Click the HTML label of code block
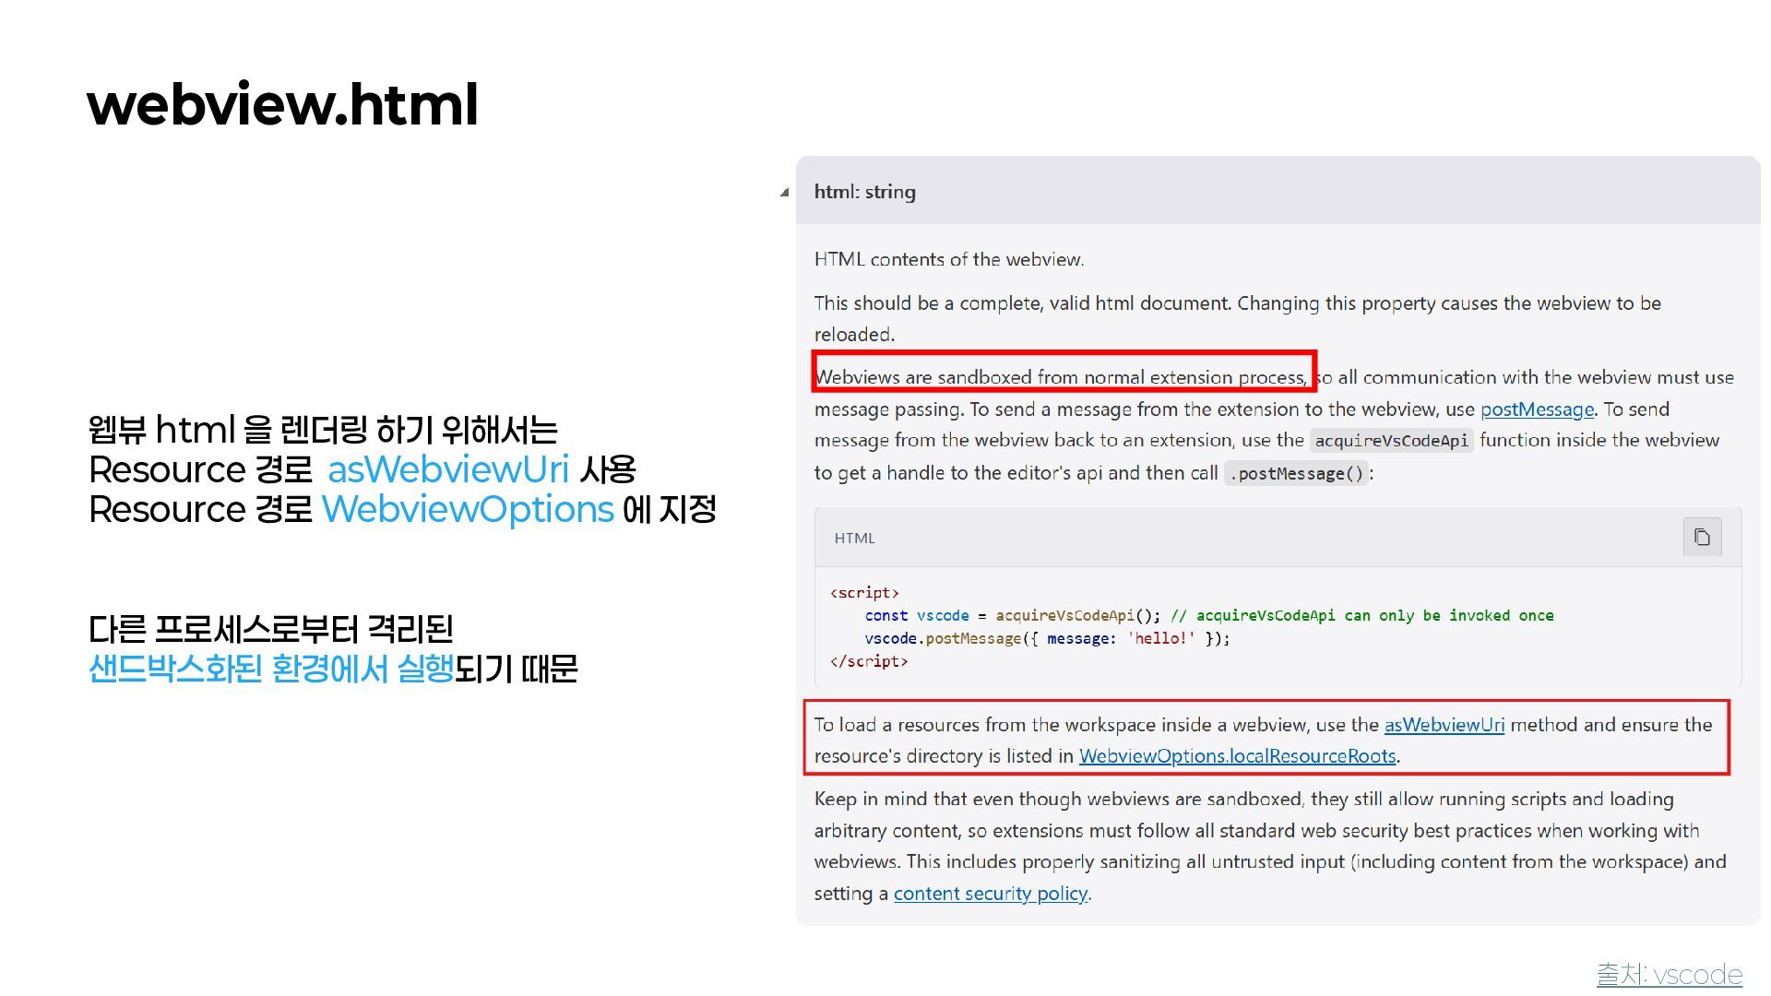 click(854, 539)
